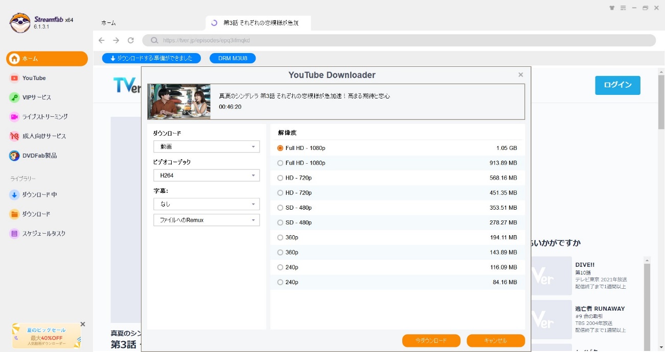Click the キャンセル button
Image resolution: width=665 pixels, height=352 pixels.
coord(496,340)
